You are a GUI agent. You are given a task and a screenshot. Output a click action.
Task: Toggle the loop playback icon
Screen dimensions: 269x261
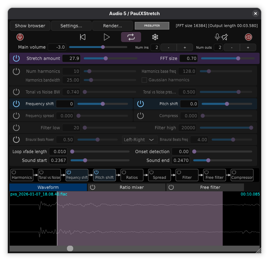tap(131, 37)
